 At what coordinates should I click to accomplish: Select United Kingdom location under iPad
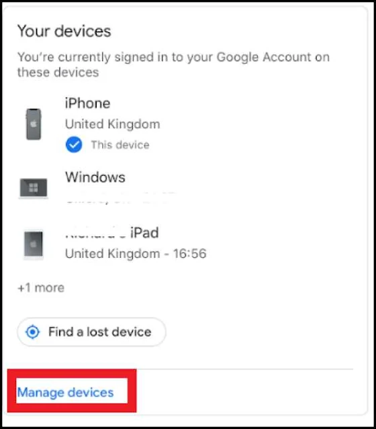[x=113, y=254]
